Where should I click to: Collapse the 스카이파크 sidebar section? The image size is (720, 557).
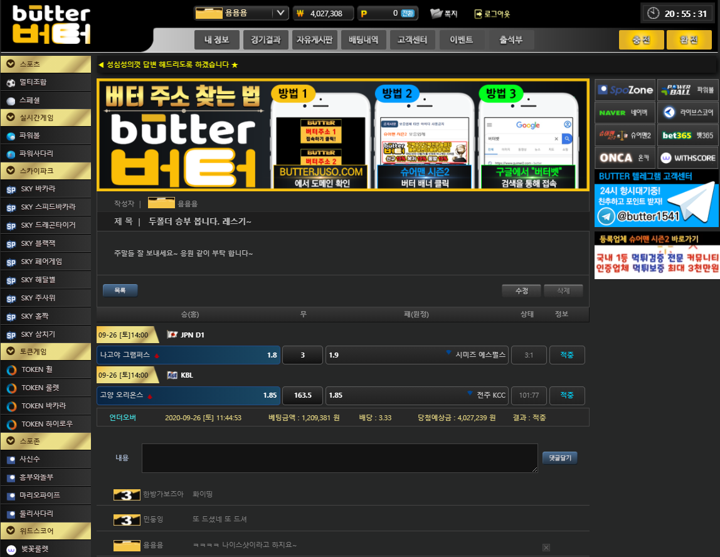[x=11, y=170]
